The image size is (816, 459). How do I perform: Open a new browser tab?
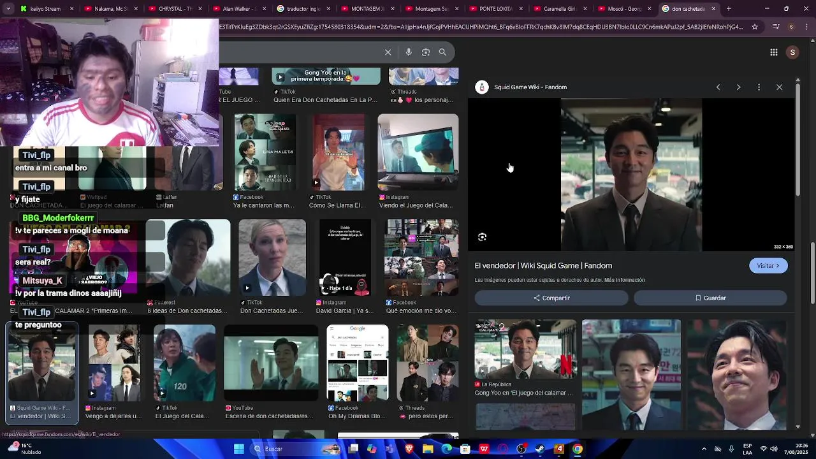click(x=729, y=9)
